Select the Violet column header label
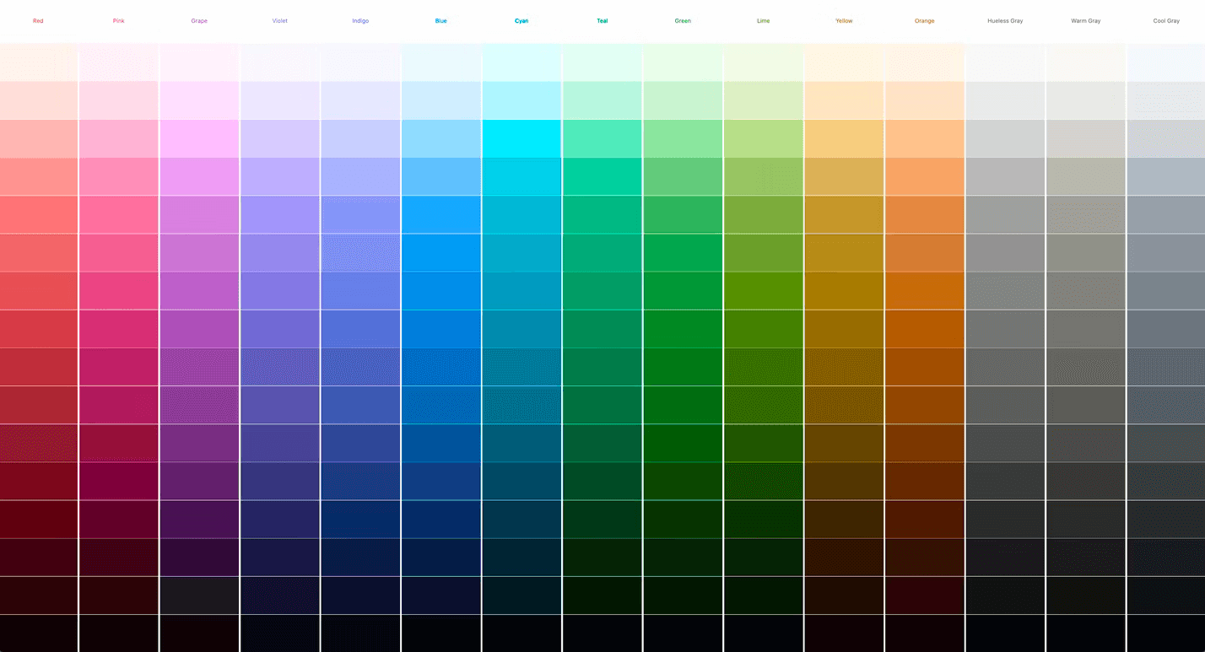The image size is (1205, 652). pyautogui.click(x=279, y=20)
